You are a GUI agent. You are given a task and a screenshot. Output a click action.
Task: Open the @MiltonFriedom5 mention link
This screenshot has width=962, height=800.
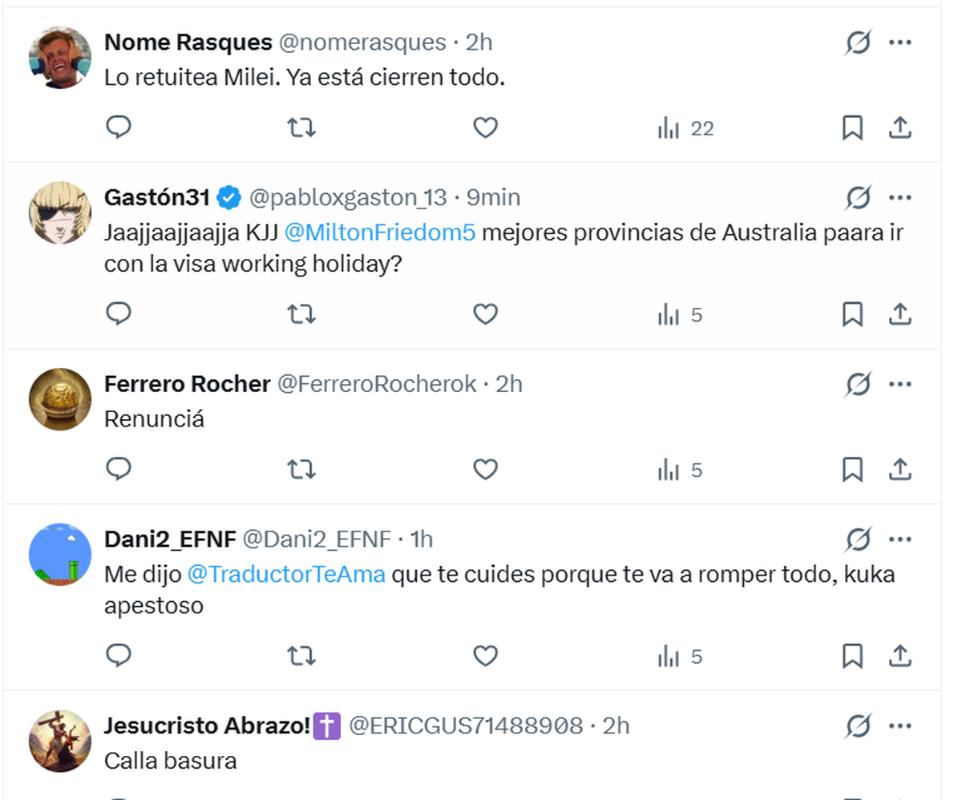(x=380, y=232)
